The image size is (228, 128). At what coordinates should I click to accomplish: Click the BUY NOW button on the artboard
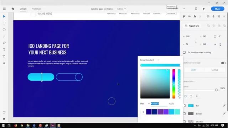(x=171, y=14)
